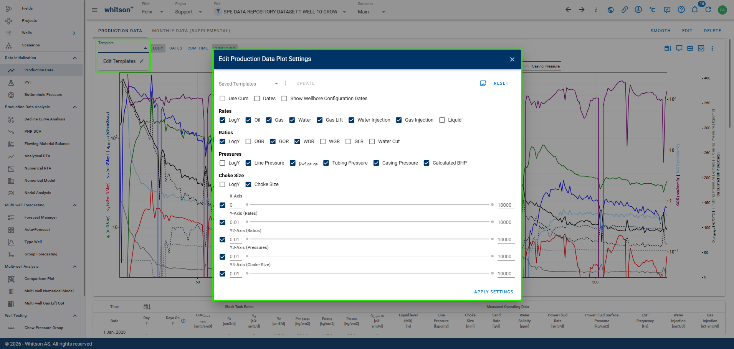
Task: Open the help question mark icon
Action: click(681, 10)
